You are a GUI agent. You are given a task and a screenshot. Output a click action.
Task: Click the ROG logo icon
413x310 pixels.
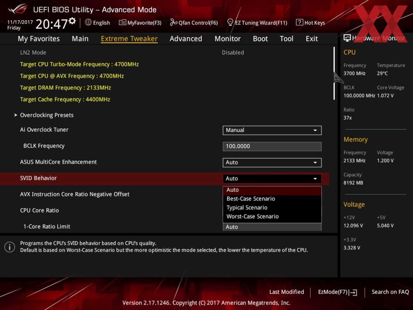coord(18,9)
